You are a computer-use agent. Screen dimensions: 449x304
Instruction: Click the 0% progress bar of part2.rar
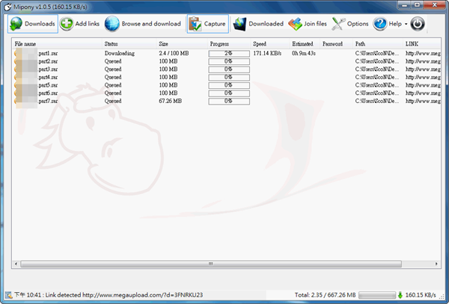[229, 61]
